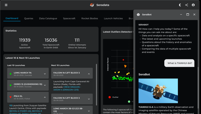201x114 pixels.
Task: Click the red failed triangle on PSLV-XL
Action: pos(11,97)
